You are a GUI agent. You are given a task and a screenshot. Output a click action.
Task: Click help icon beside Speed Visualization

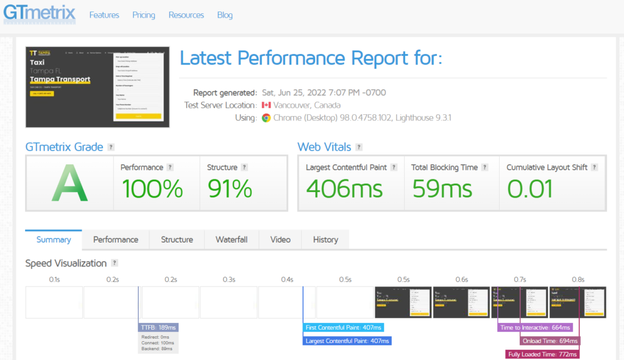coord(115,263)
